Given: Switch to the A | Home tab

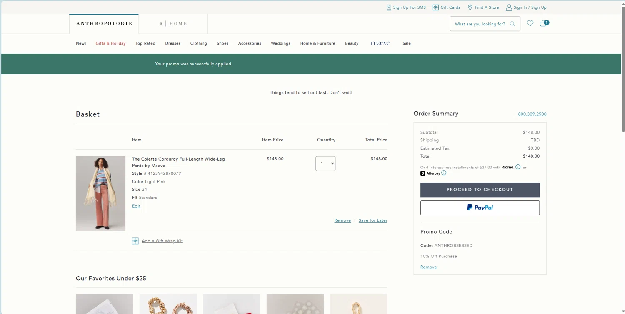Looking at the screenshot, I should [173, 24].
